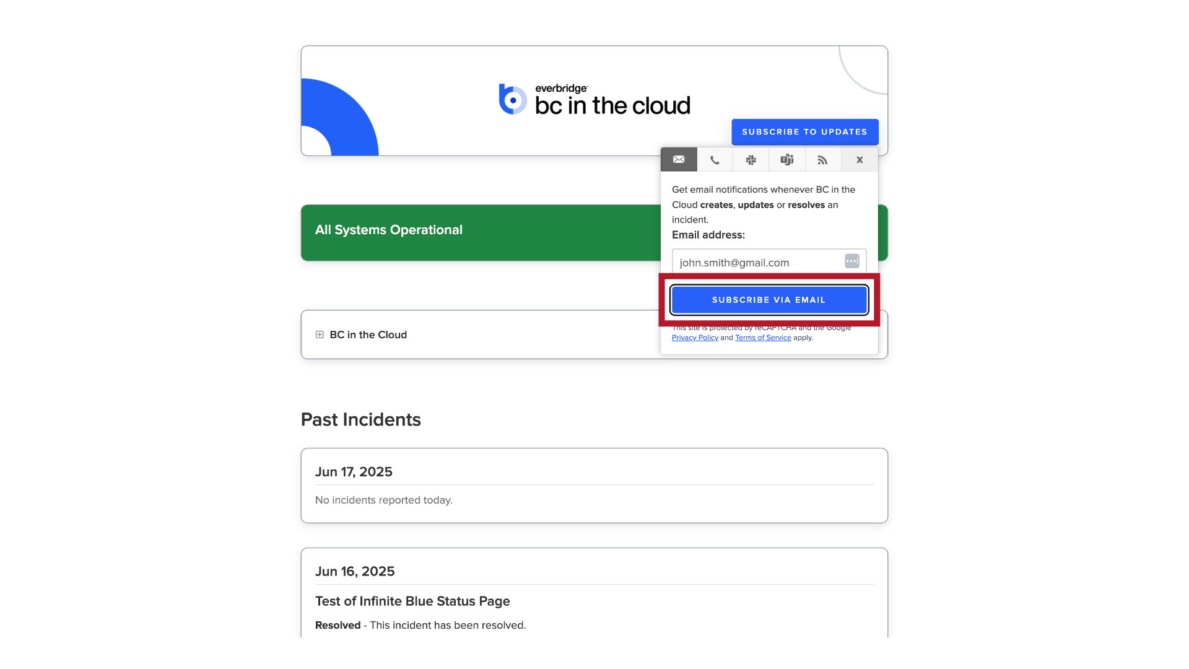Screen dimensions: 1189x669
Task: Open the Terms of Service link
Action: [763, 338]
